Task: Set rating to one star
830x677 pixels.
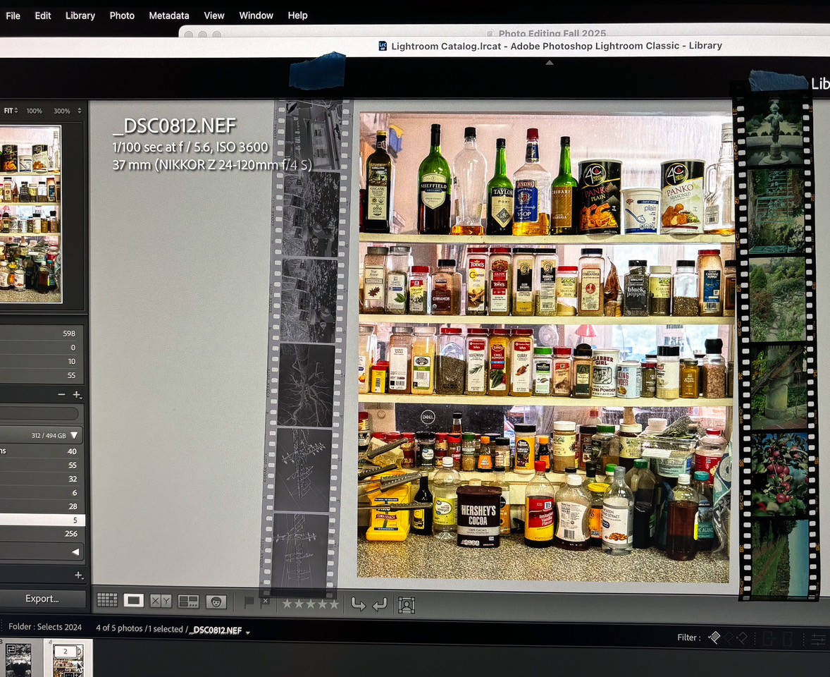Action: point(287,604)
